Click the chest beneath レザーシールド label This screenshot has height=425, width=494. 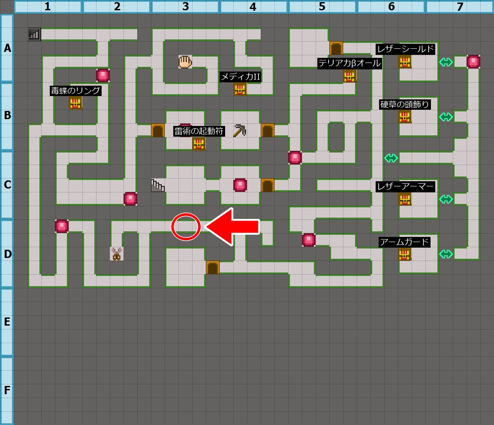[x=405, y=62]
